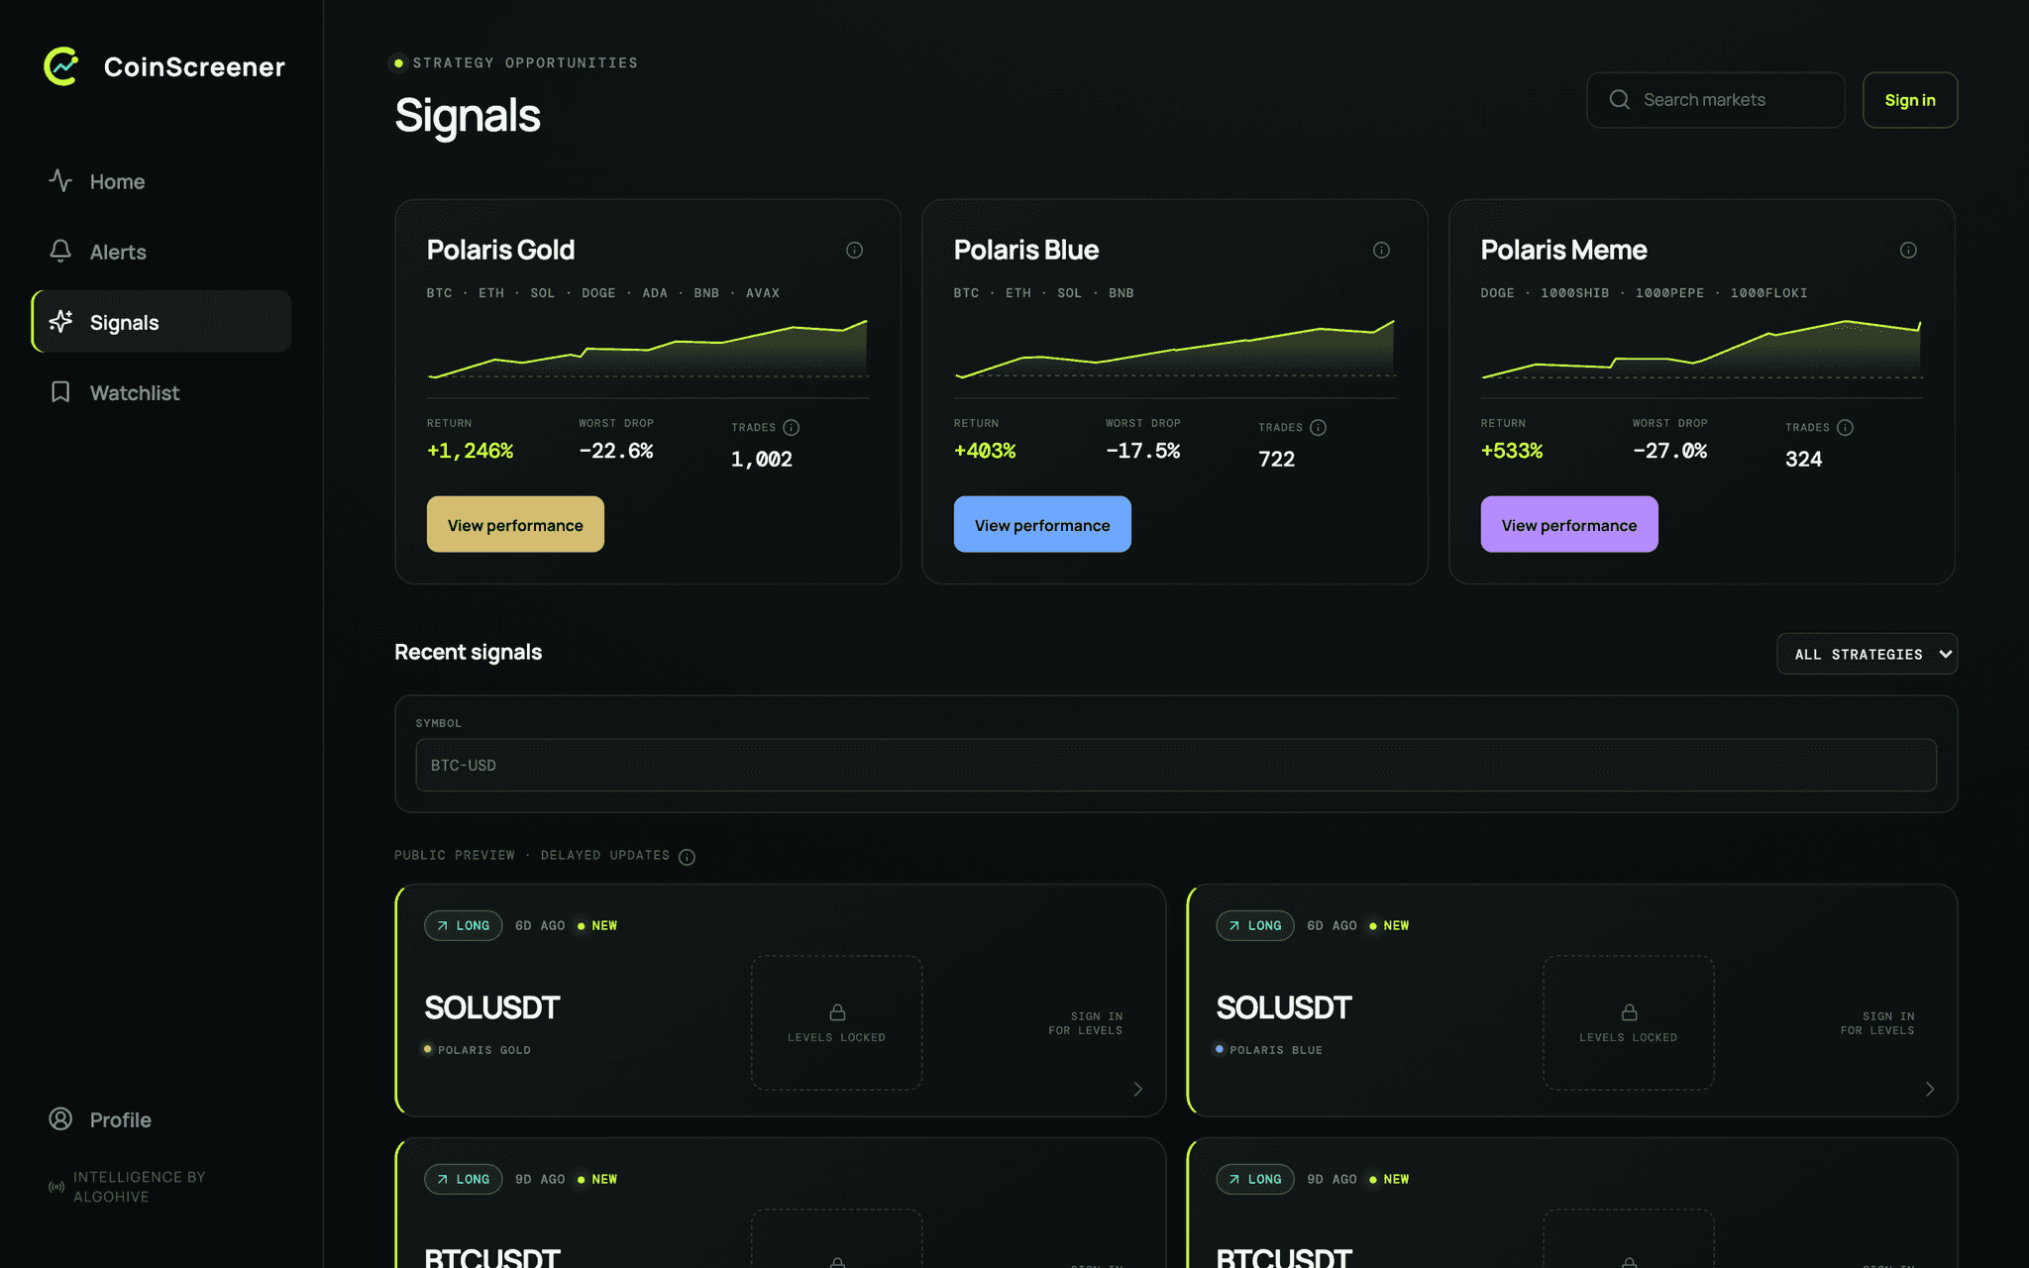Click the Intelligence by Algohive text

pyautogui.click(x=140, y=1186)
